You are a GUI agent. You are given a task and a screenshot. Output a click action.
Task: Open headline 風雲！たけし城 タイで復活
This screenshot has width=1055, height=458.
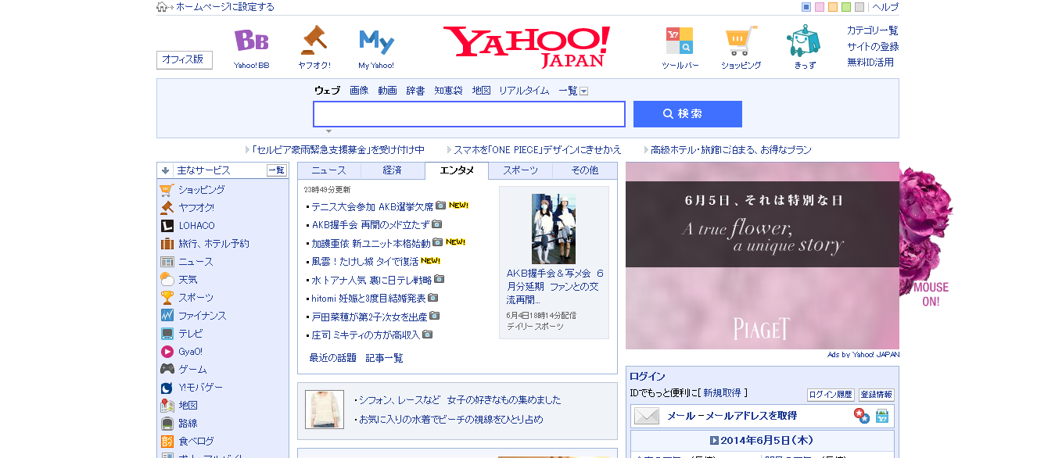pyautogui.click(x=364, y=261)
